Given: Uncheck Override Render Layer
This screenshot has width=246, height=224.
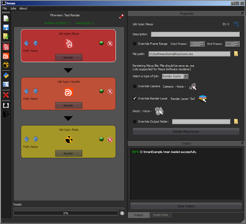Looking at the screenshot, I should click(x=135, y=99).
